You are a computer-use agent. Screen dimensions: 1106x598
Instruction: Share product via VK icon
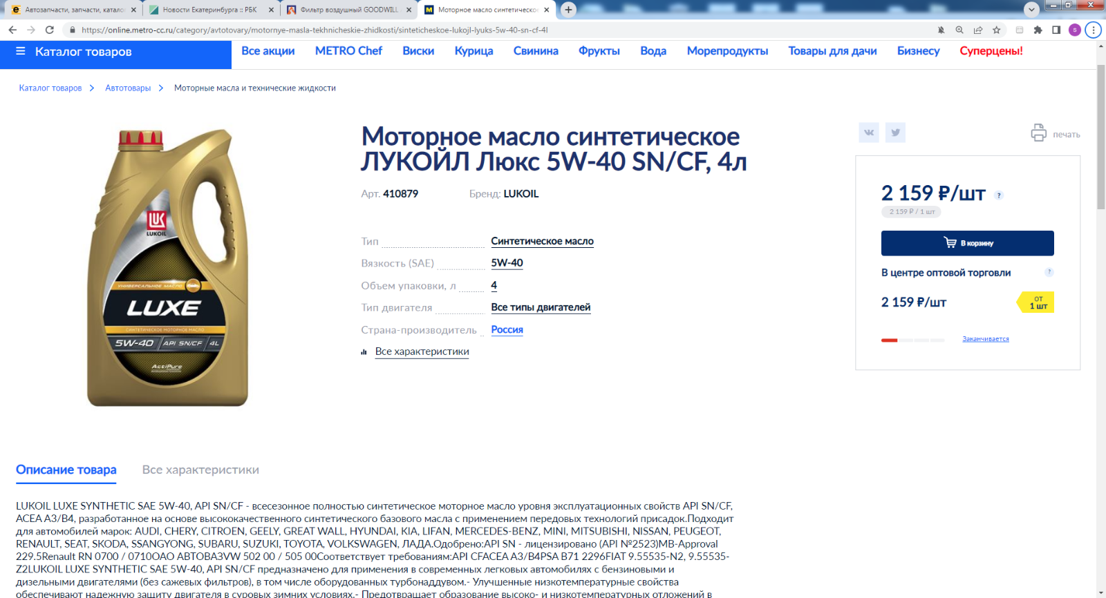(869, 133)
